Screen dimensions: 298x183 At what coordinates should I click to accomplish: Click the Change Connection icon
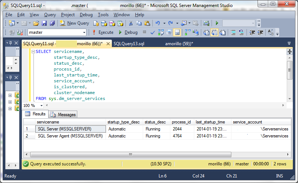click(x=20, y=32)
